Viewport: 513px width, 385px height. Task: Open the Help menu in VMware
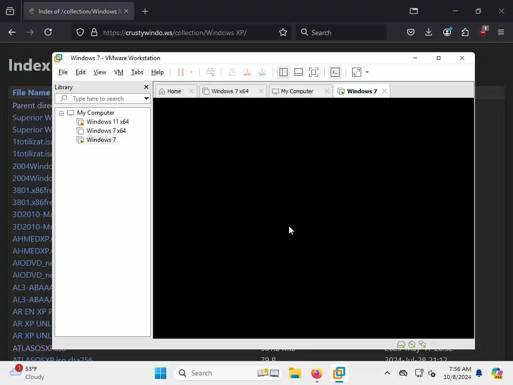coord(157,72)
